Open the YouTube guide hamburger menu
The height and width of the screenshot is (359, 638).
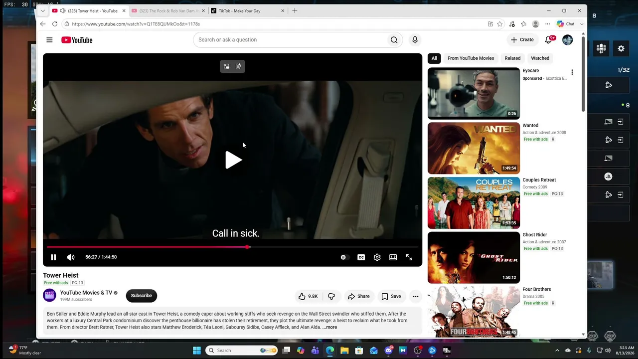(49, 40)
